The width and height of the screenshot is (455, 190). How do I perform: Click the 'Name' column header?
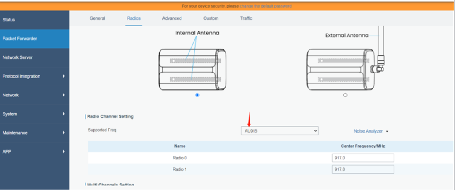[x=180, y=146]
